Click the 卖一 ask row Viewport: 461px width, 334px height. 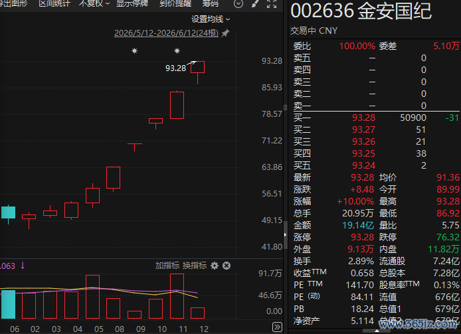376,106
